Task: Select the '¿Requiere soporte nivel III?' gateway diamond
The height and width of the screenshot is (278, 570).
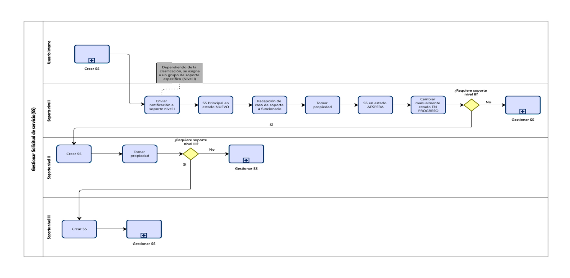Action: 190,154
